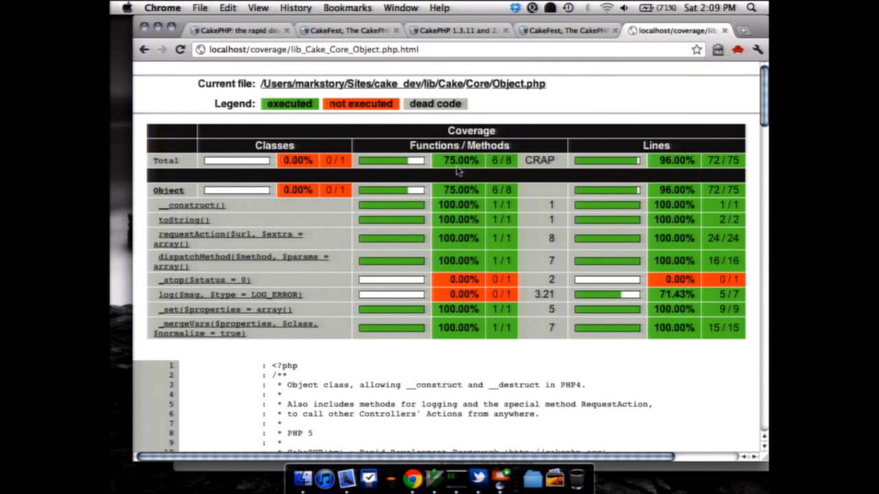The height and width of the screenshot is (494, 879).
Task: Open the Help menu
Action: 439,8
